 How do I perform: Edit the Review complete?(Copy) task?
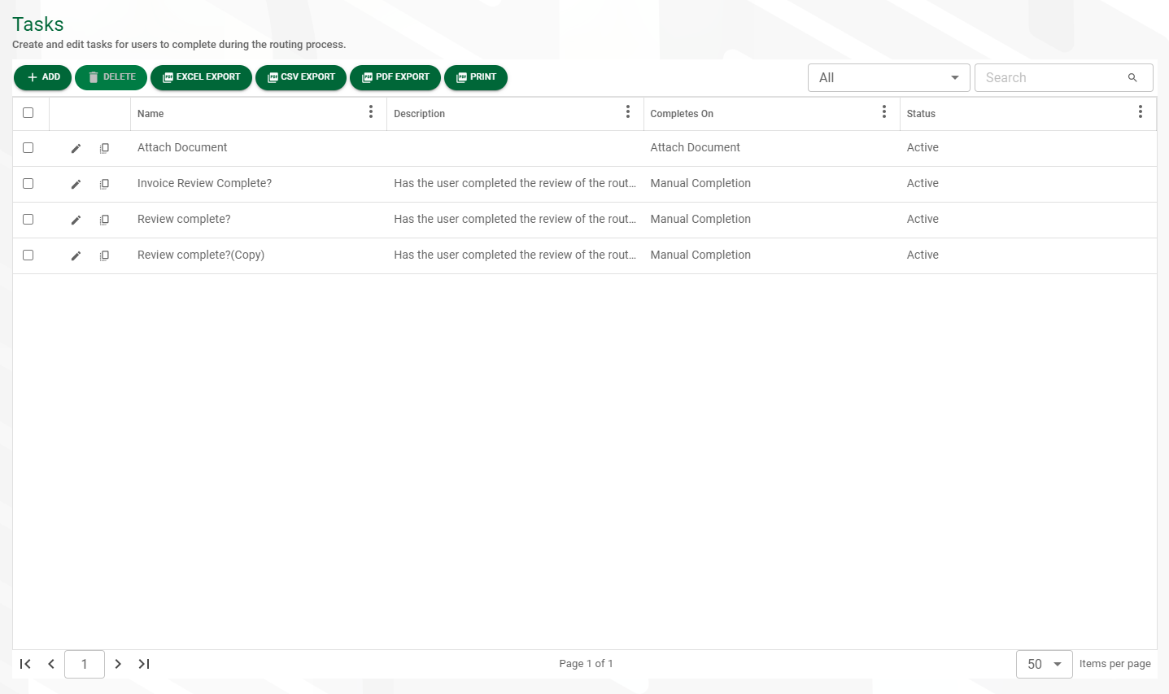coord(76,255)
